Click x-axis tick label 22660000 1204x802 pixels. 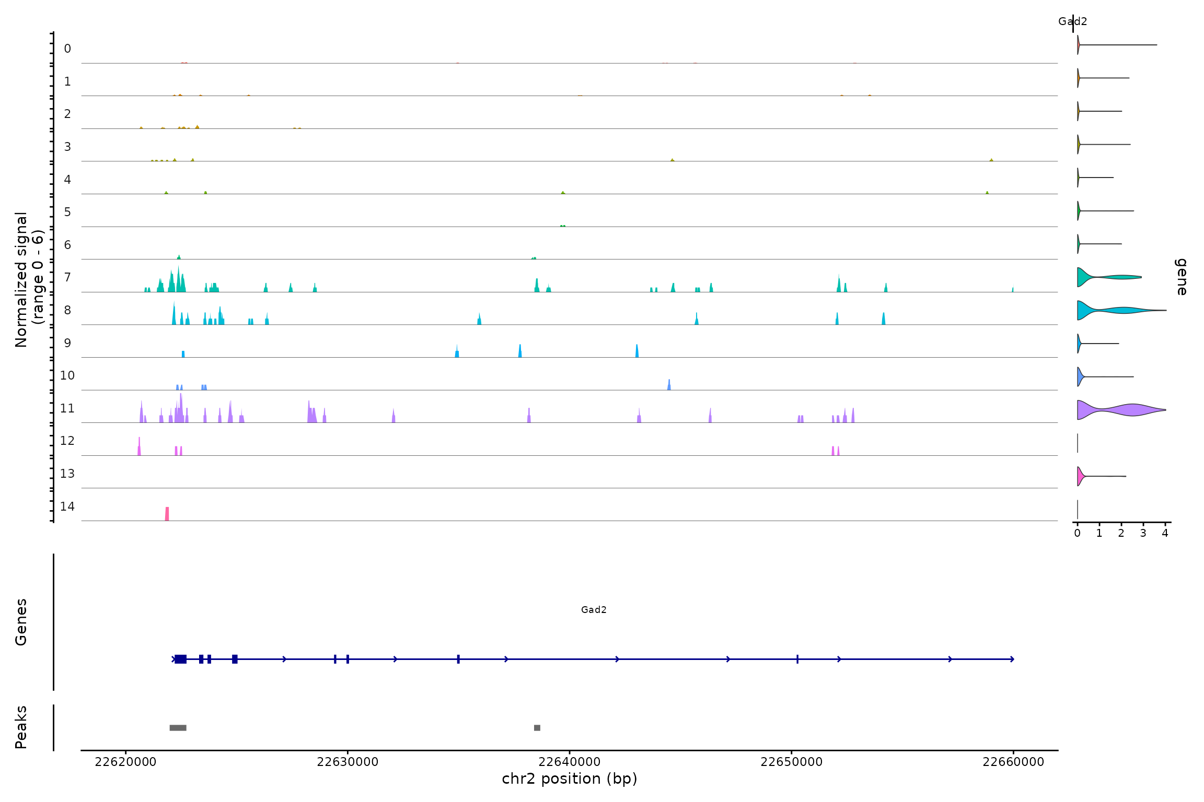point(1013,762)
